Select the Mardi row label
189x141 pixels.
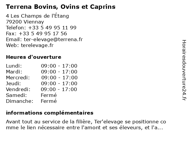[14, 72]
